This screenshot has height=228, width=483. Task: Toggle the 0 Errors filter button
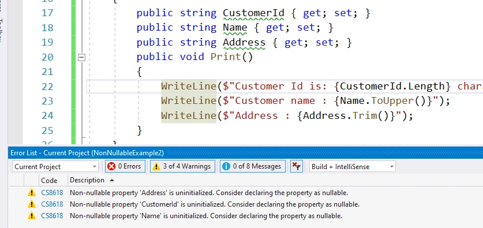(125, 166)
